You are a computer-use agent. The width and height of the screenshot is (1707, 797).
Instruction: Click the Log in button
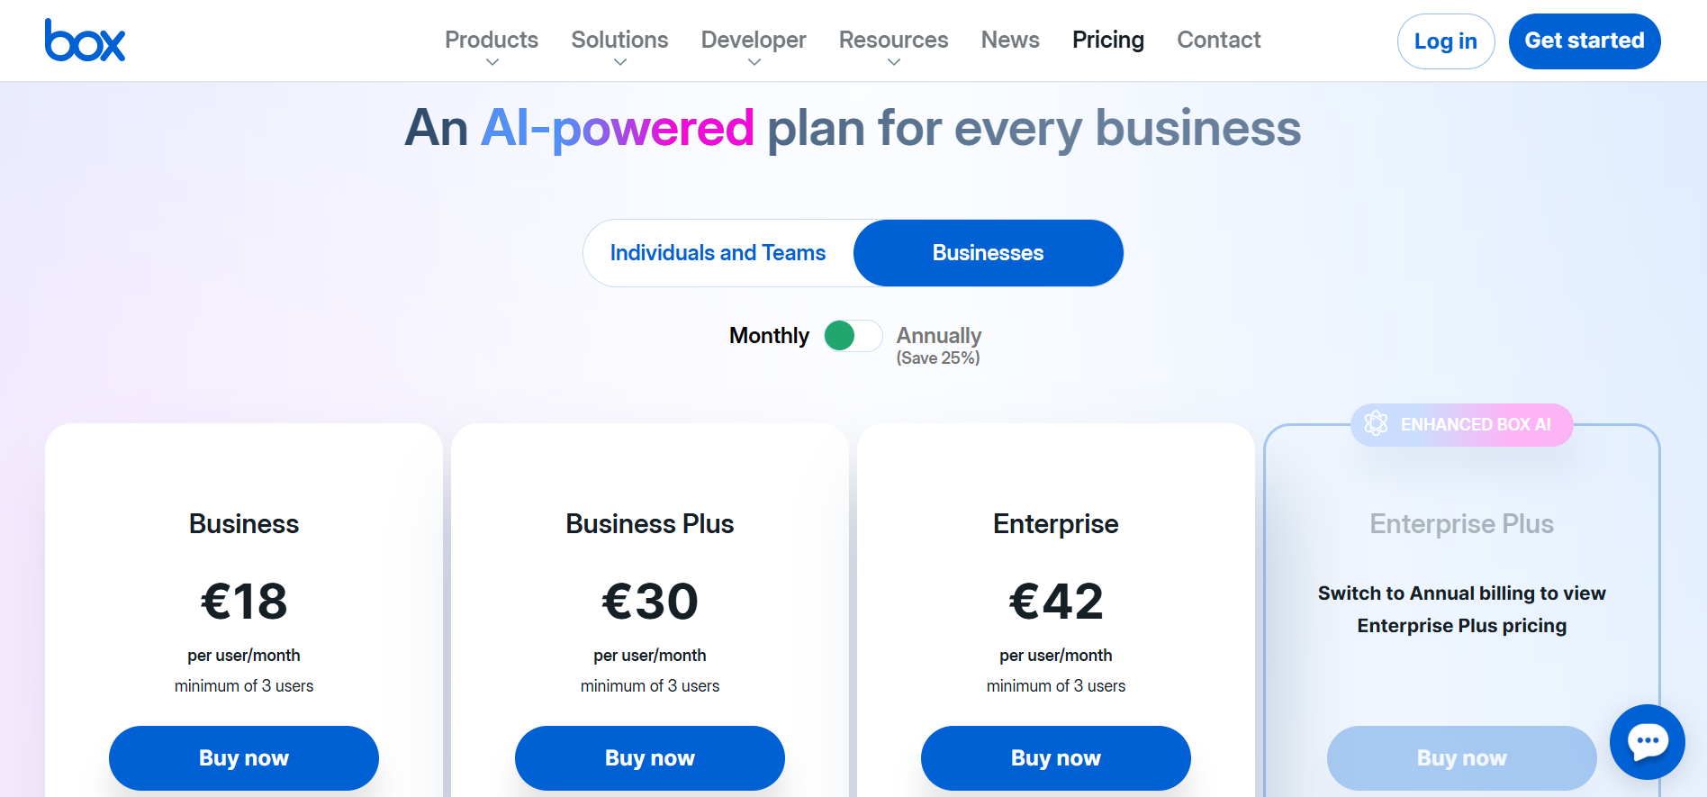(1445, 41)
